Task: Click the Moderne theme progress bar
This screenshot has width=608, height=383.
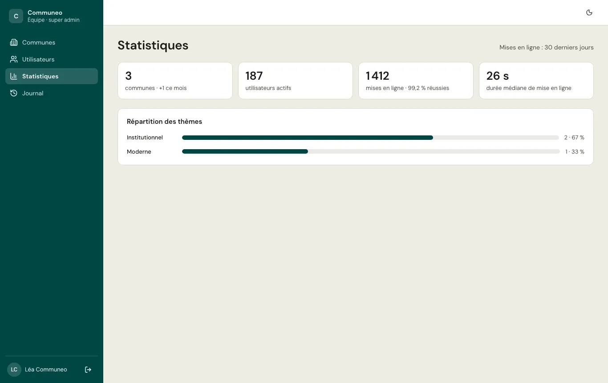Action: coord(371,152)
